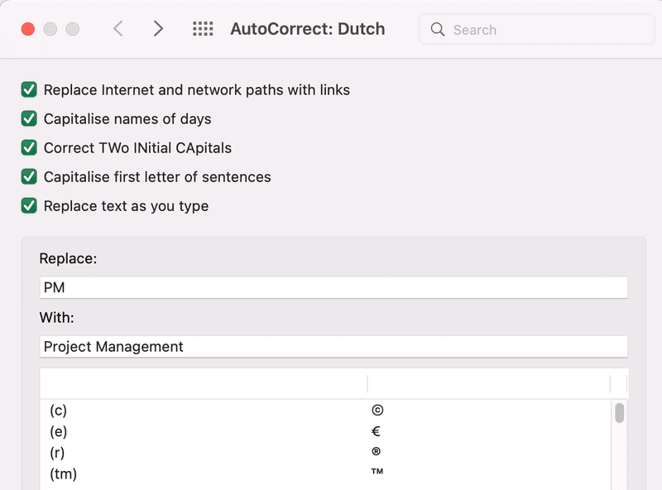Click the grey zoom window button

(73, 29)
